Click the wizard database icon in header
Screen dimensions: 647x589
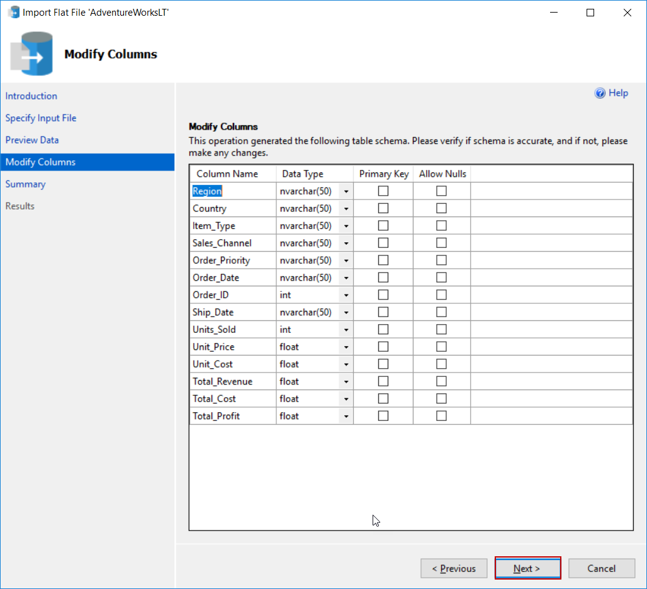pos(30,53)
